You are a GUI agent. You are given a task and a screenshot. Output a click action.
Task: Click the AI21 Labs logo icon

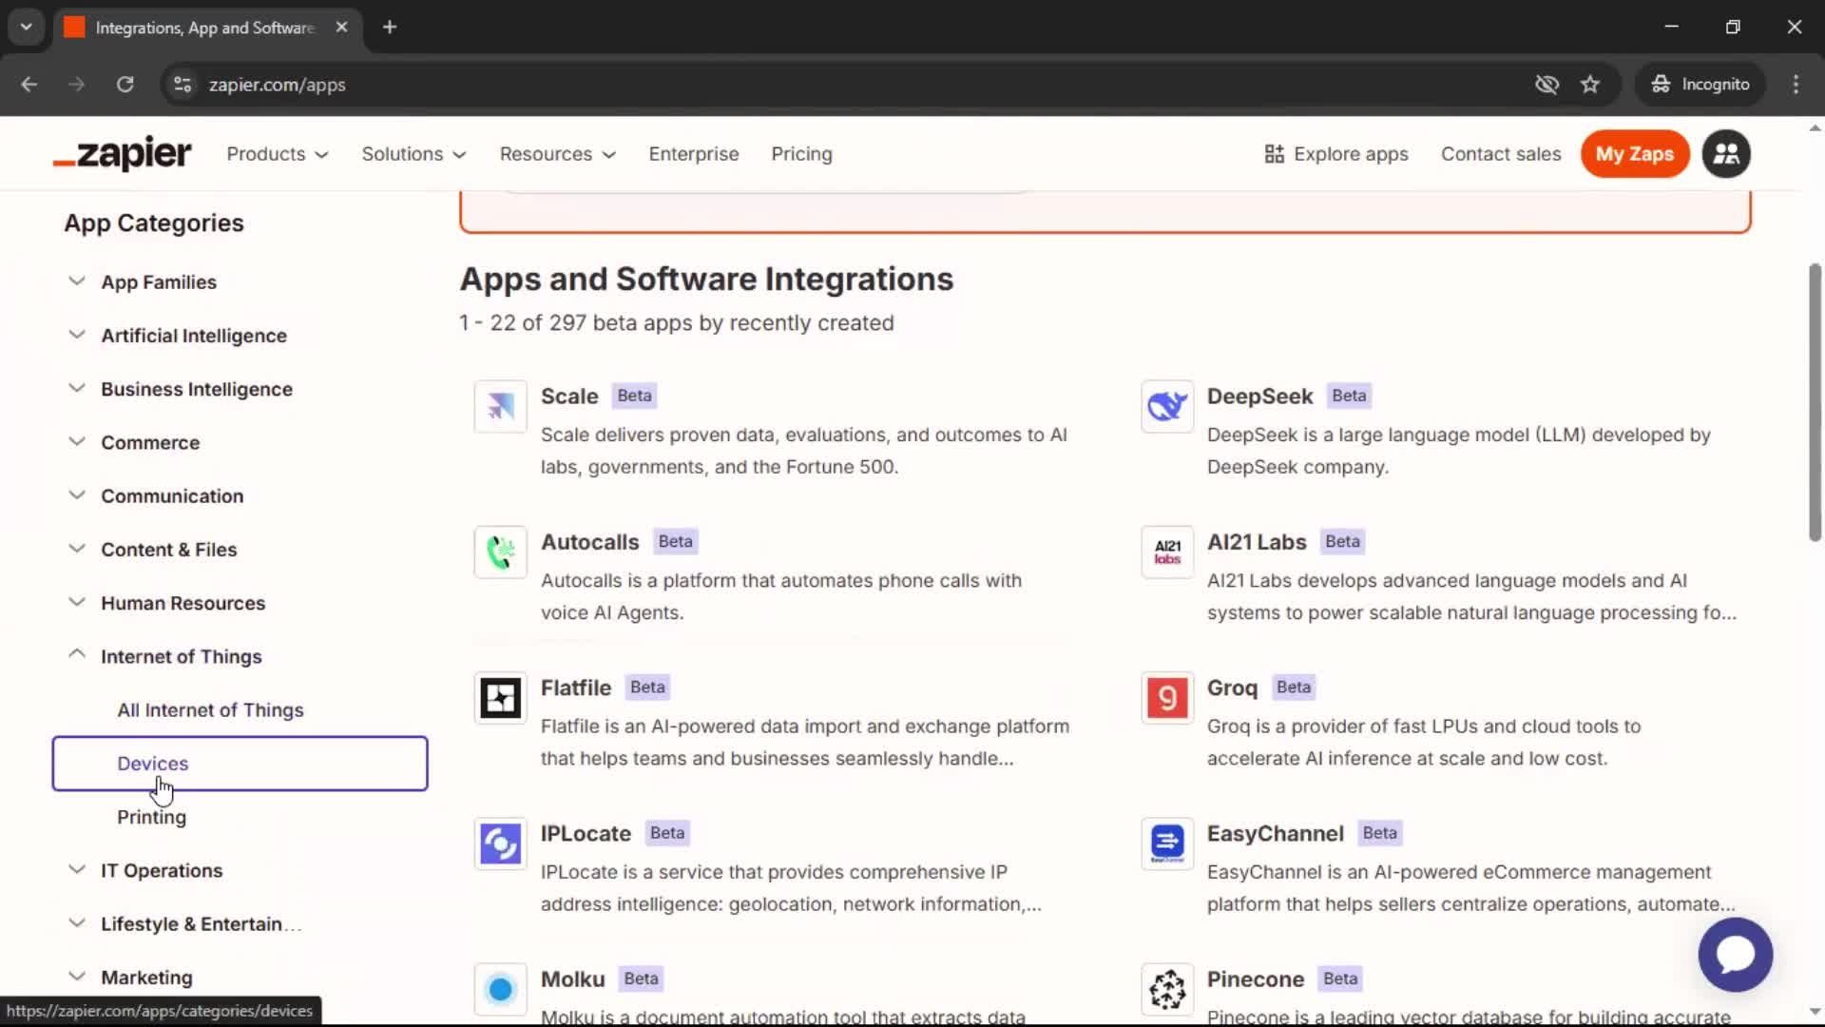pyautogui.click(x=1166, y=552)
